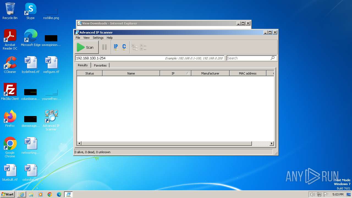
Task: Click the pause scan icon
Action: click(105, 47)
